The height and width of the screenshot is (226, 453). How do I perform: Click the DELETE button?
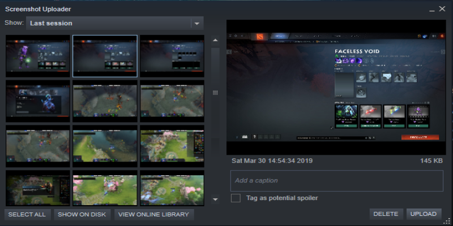pyautogui.click(x=386, y=214)
